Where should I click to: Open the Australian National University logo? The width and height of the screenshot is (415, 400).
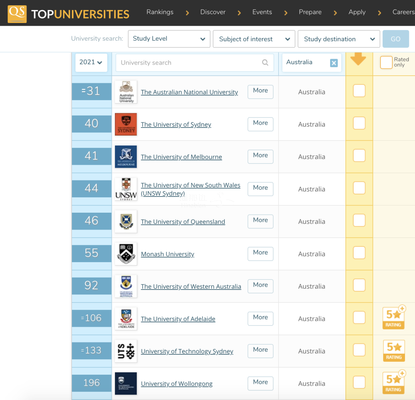[126, 92]
